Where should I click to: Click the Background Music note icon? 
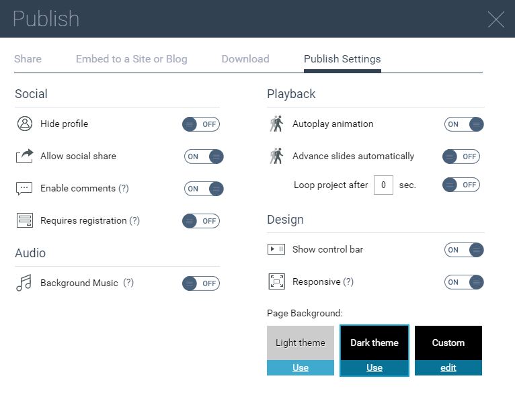(24, 283)
